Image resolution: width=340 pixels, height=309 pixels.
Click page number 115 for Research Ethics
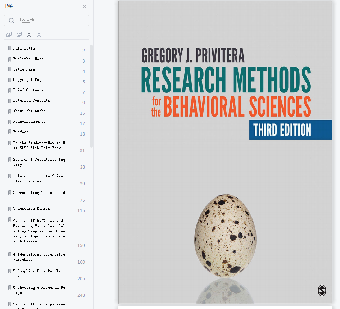81,210
